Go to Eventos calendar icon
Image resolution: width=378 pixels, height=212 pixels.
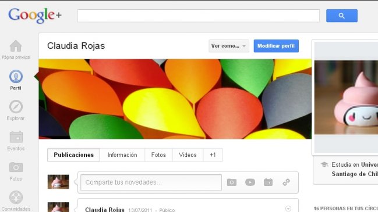[16, 136]
